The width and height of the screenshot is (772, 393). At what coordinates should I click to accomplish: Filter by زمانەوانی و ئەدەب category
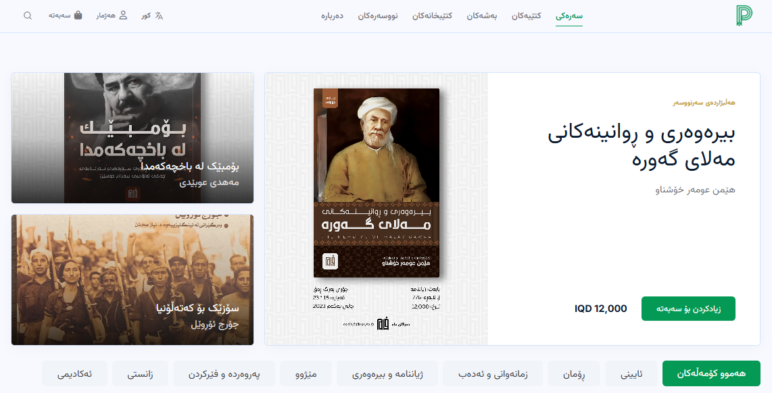(493, 374)
